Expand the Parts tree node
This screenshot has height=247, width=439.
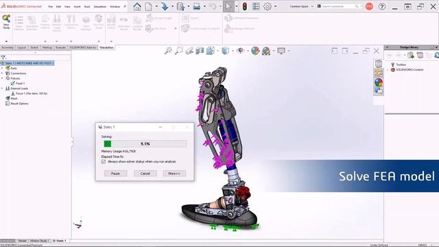point(2,69)
